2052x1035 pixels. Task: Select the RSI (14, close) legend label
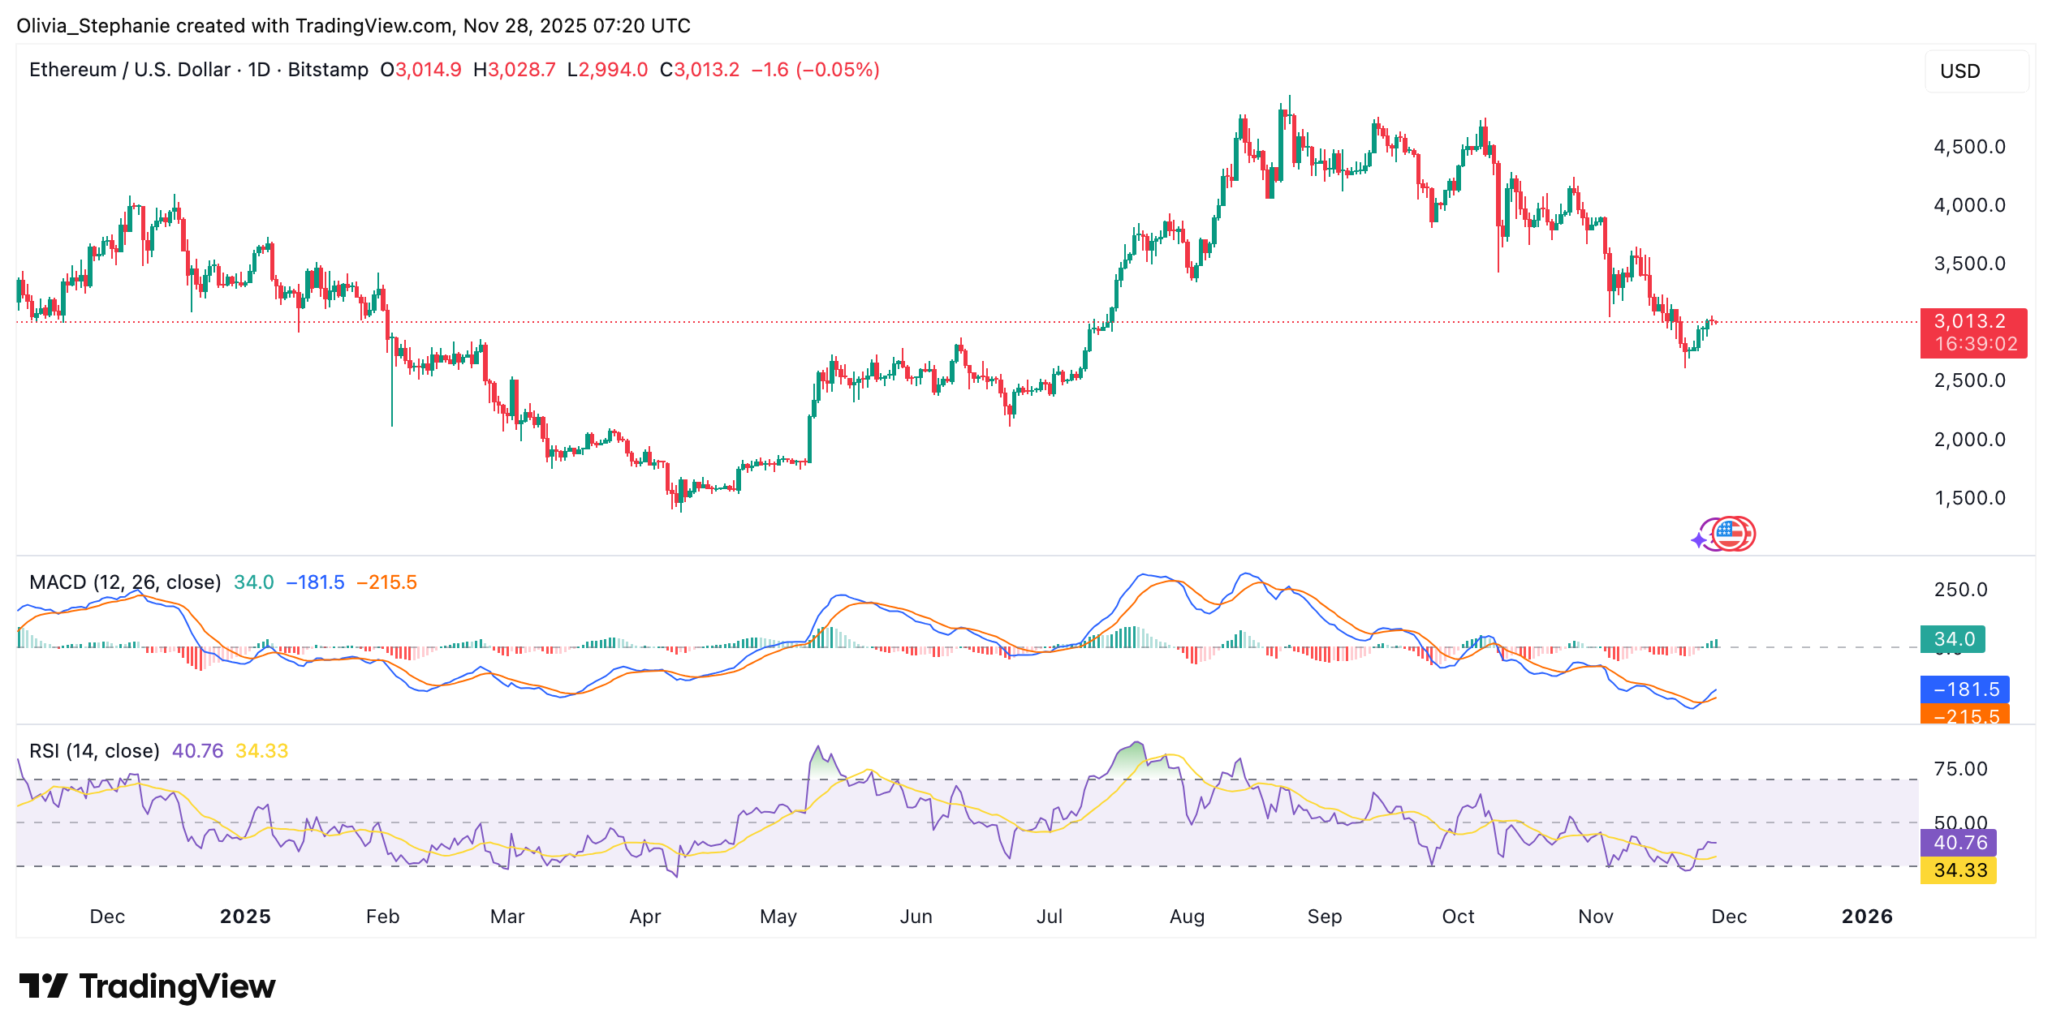(94, 751)
